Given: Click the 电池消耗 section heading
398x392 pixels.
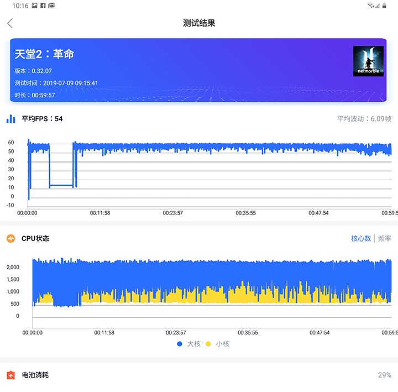Looking at the screenshot, I should click(35, 375).
